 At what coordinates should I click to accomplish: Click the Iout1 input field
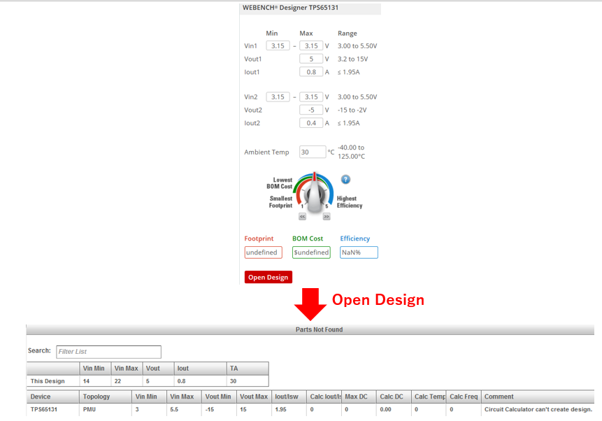(311, 72)
